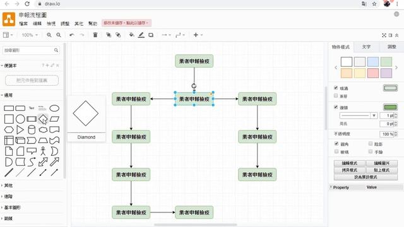Click the unsaved changes save notice
Viewport: 404px width, 227px height.
126,23
